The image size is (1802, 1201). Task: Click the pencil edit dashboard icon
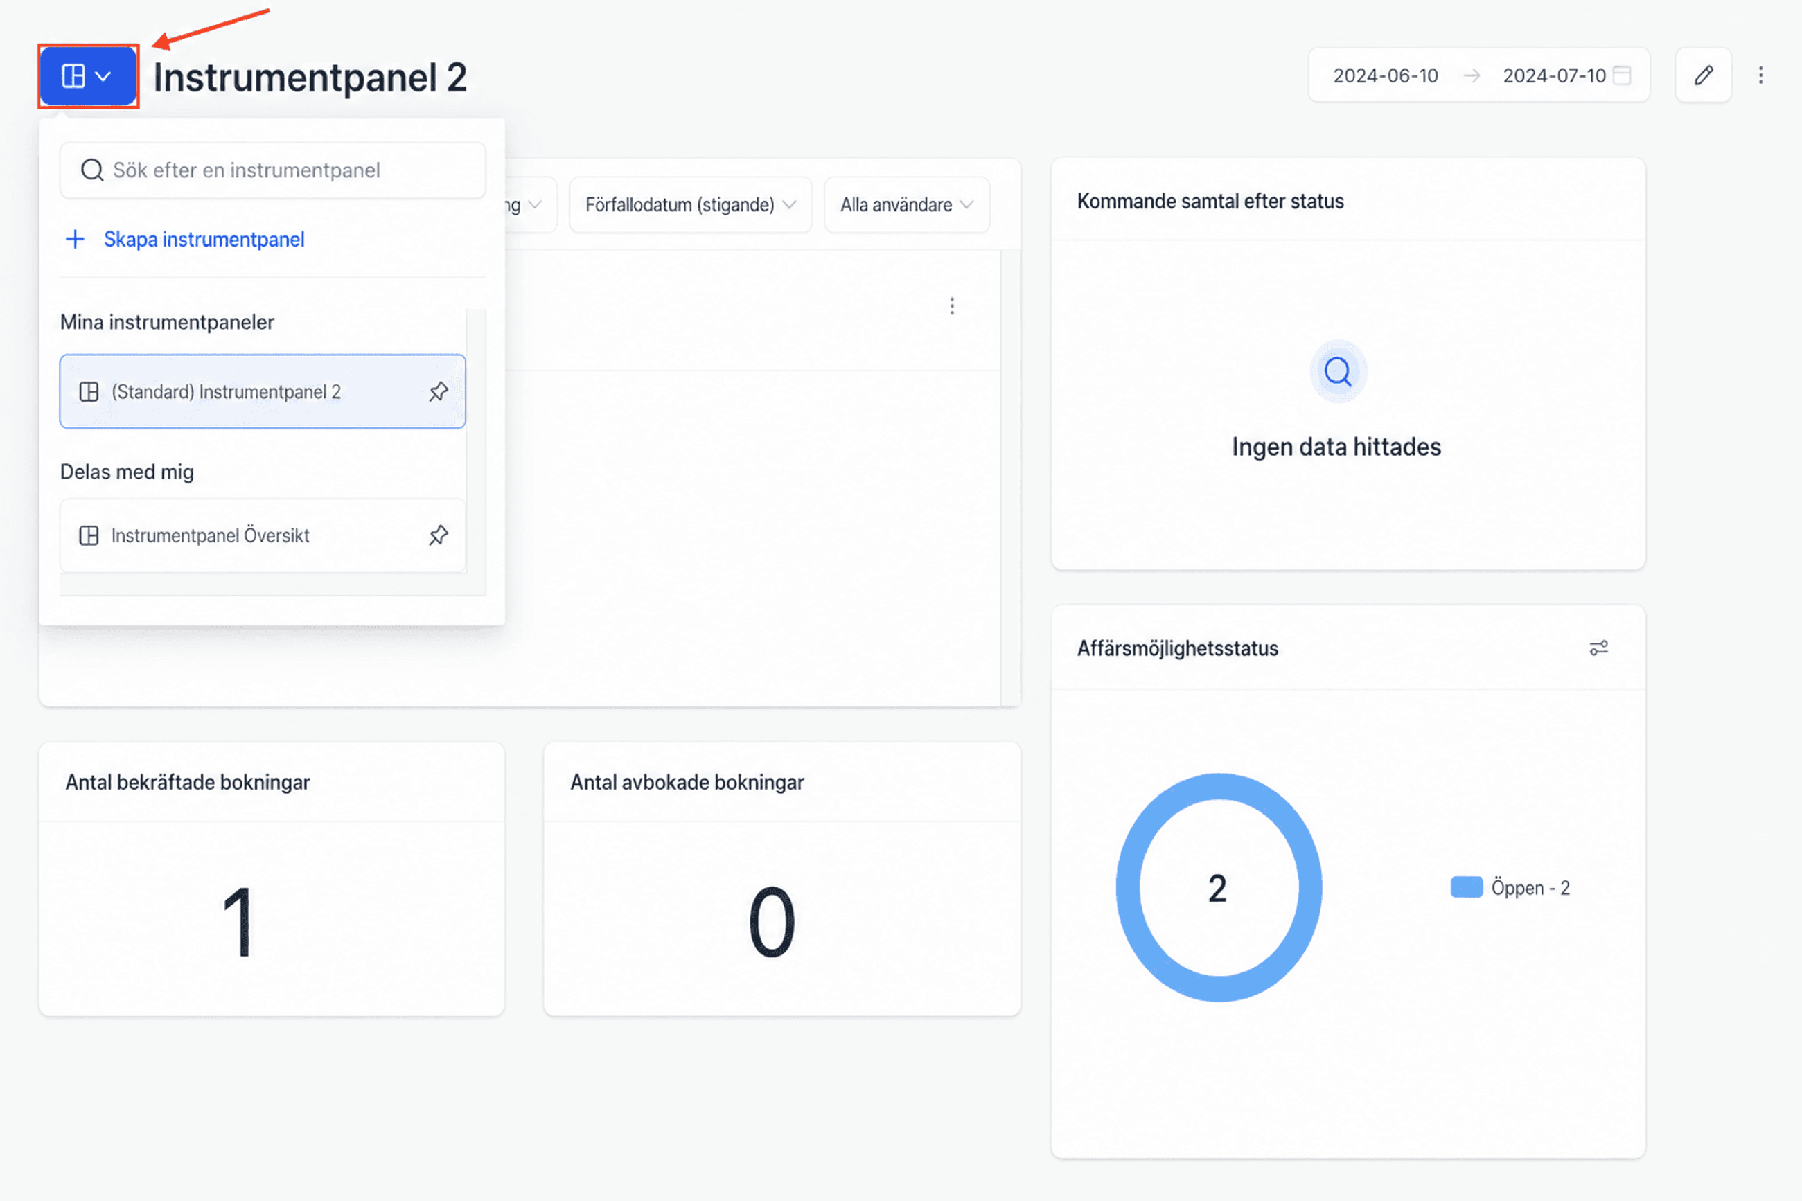[1703, 75]
